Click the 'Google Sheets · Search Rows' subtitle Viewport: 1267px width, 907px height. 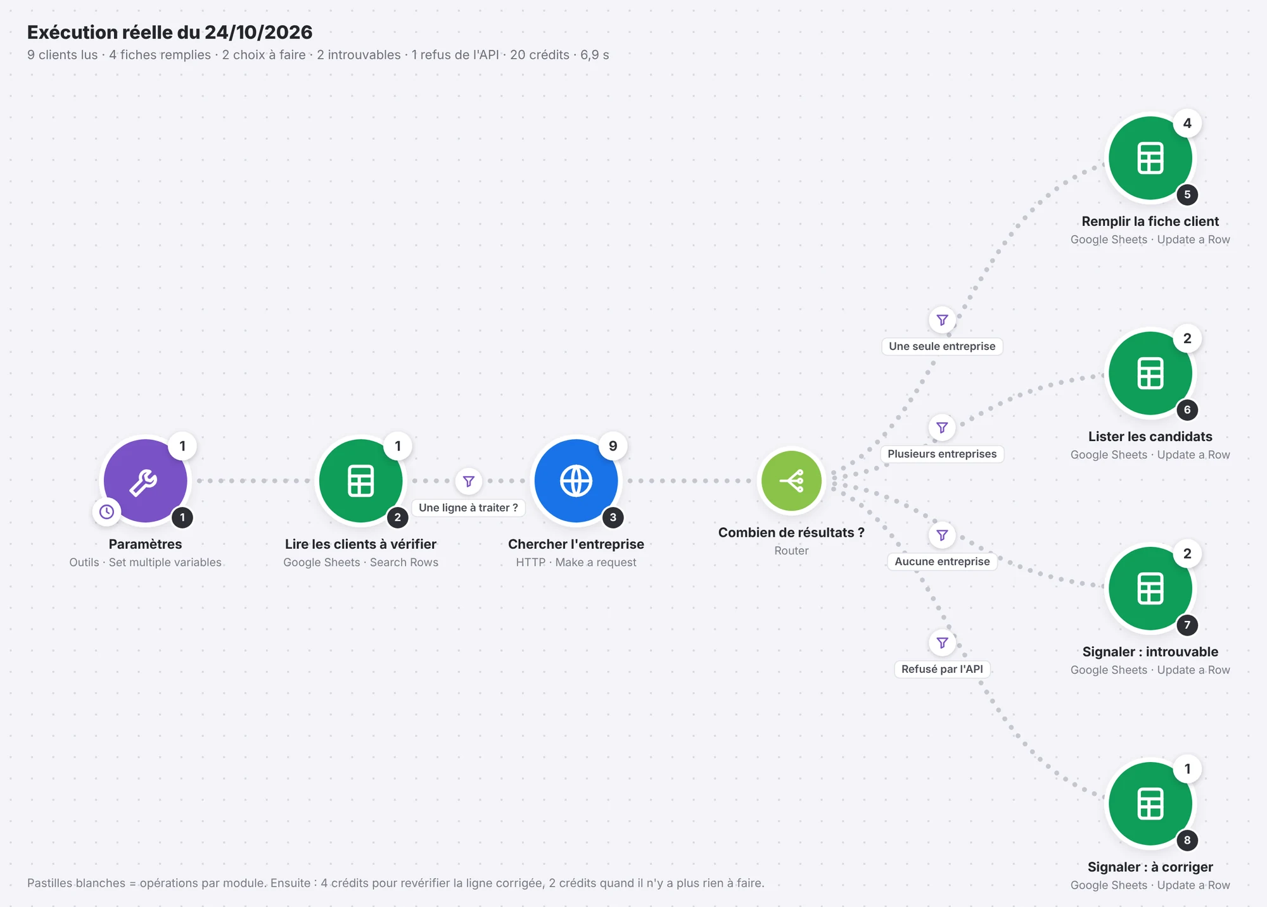click(360, 562)
